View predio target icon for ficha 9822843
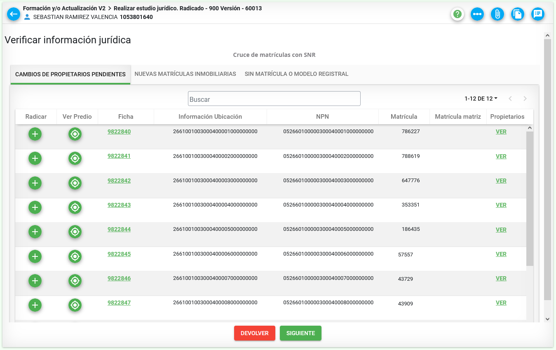The width and height of the screenshot is (556, 350). tap(75, 207)
